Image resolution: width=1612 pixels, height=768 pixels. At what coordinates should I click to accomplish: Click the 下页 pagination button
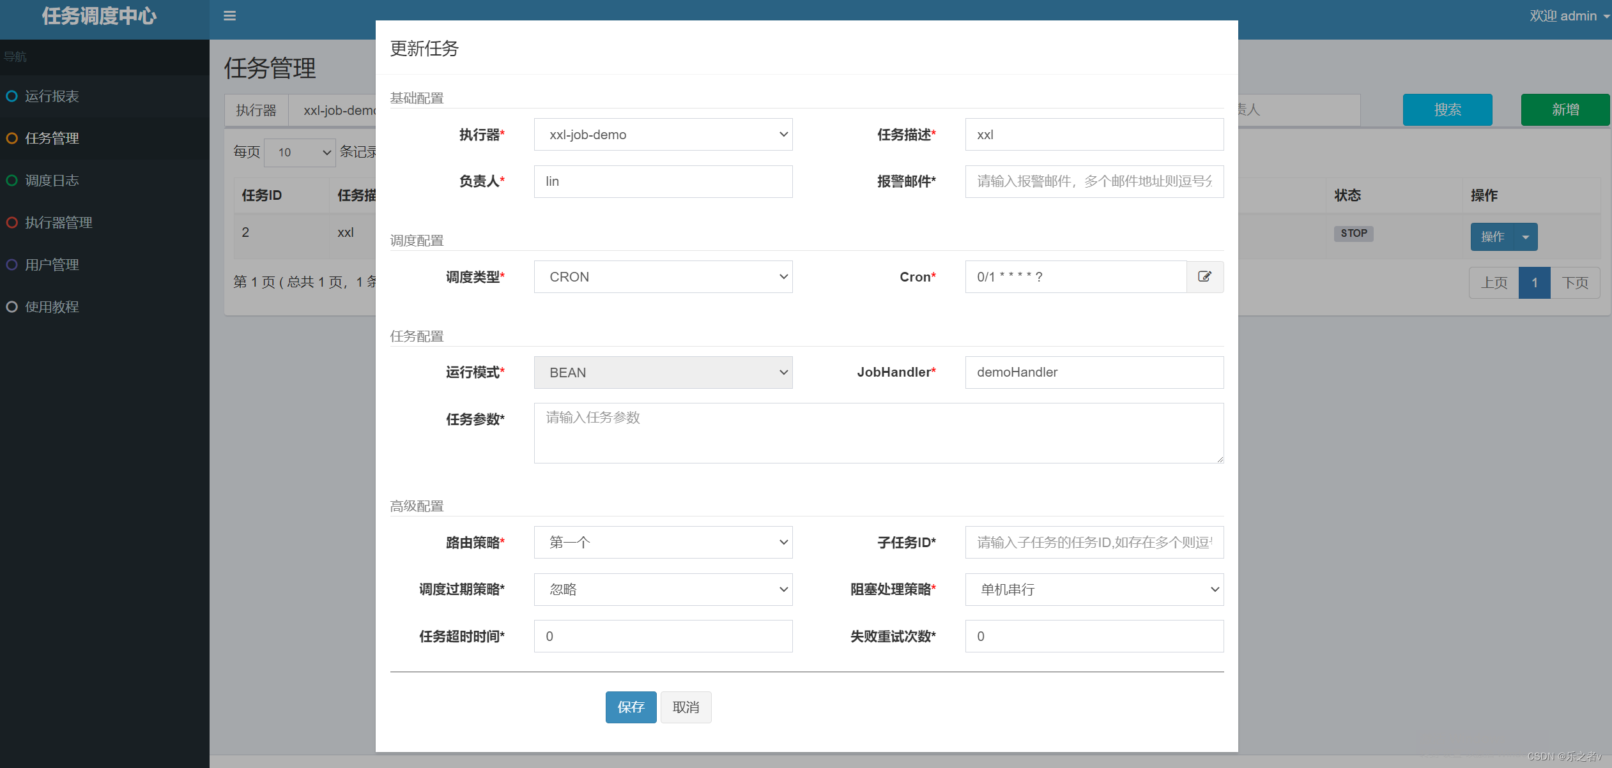click(x=1575, y=283)
